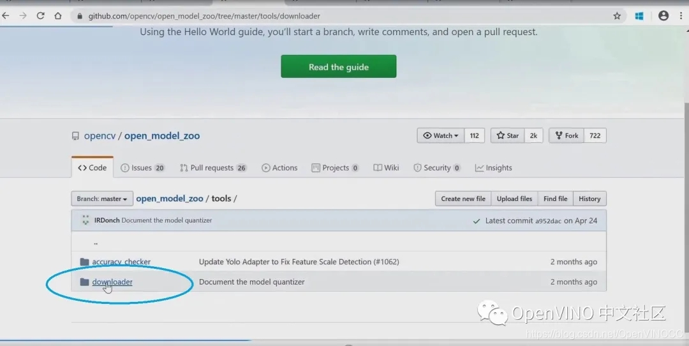Open the Wiki tab
Screen dimensions: 689x346
tap(386, 167)
